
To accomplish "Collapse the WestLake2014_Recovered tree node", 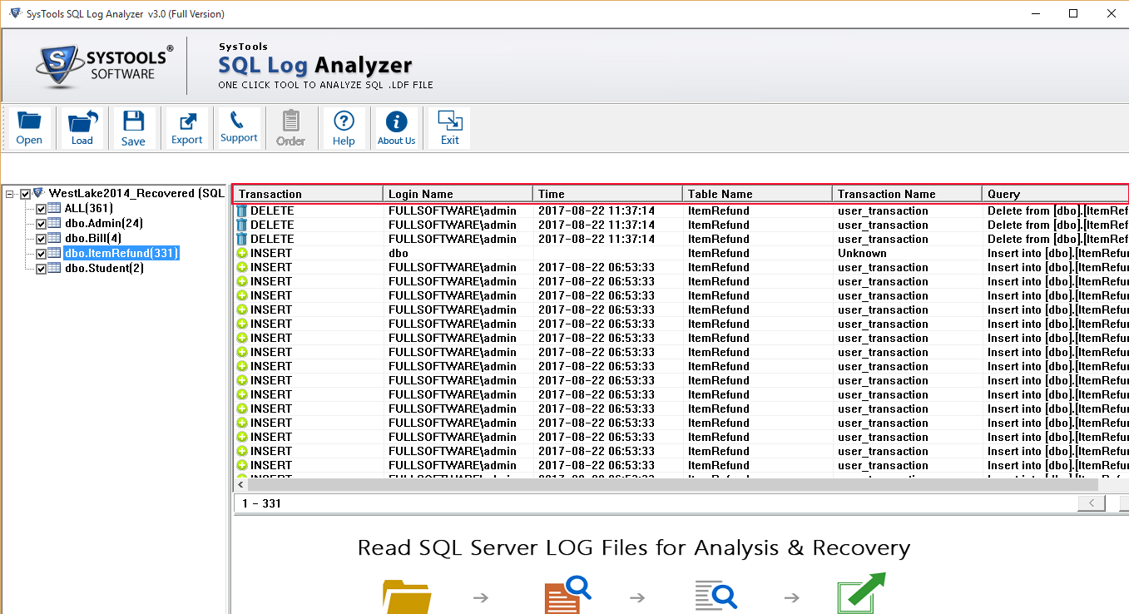I will 10,194.
